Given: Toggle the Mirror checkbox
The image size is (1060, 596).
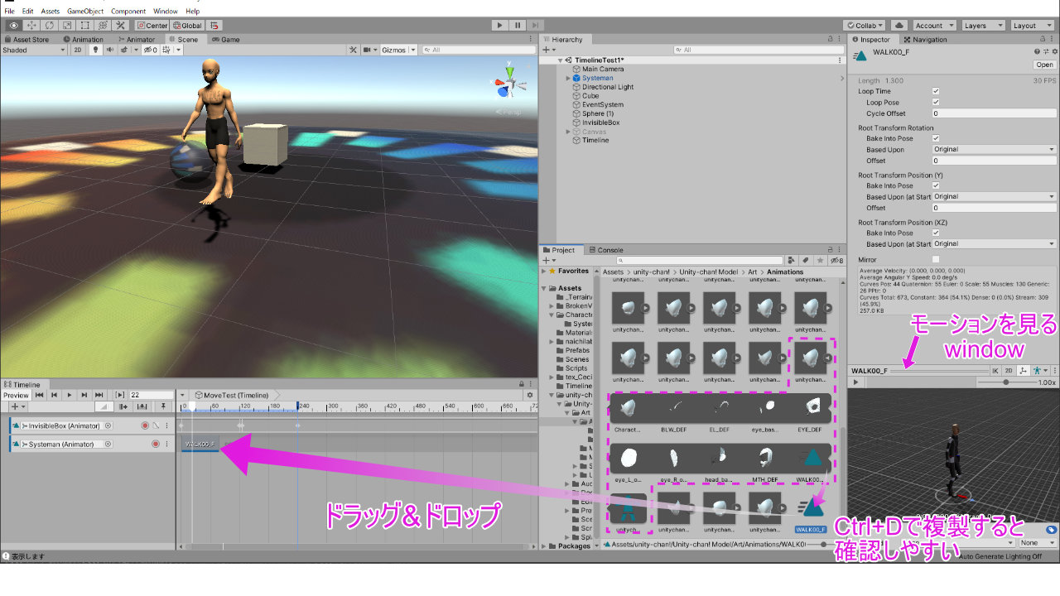Looking at the screenshot, I should coord(936,260).
